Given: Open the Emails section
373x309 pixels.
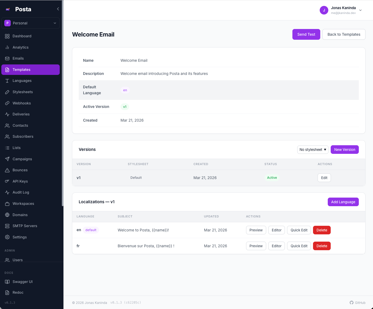Looking at the screenshot, I should [x=31, y=59].
